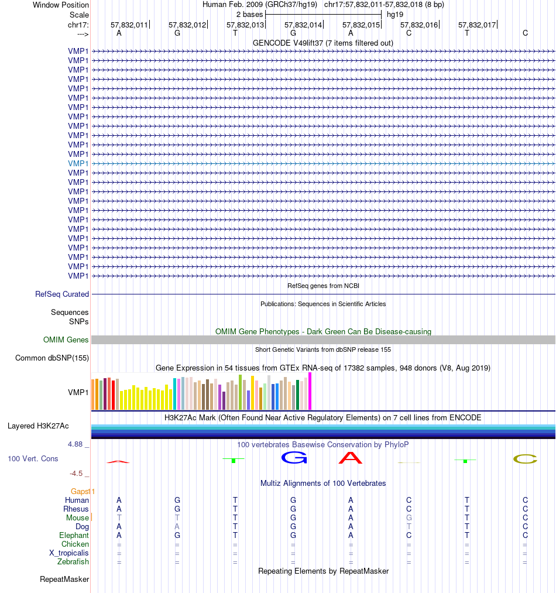Click the GENCODE V49lift37 track title
Screen dimensions: 556x593
323,43
